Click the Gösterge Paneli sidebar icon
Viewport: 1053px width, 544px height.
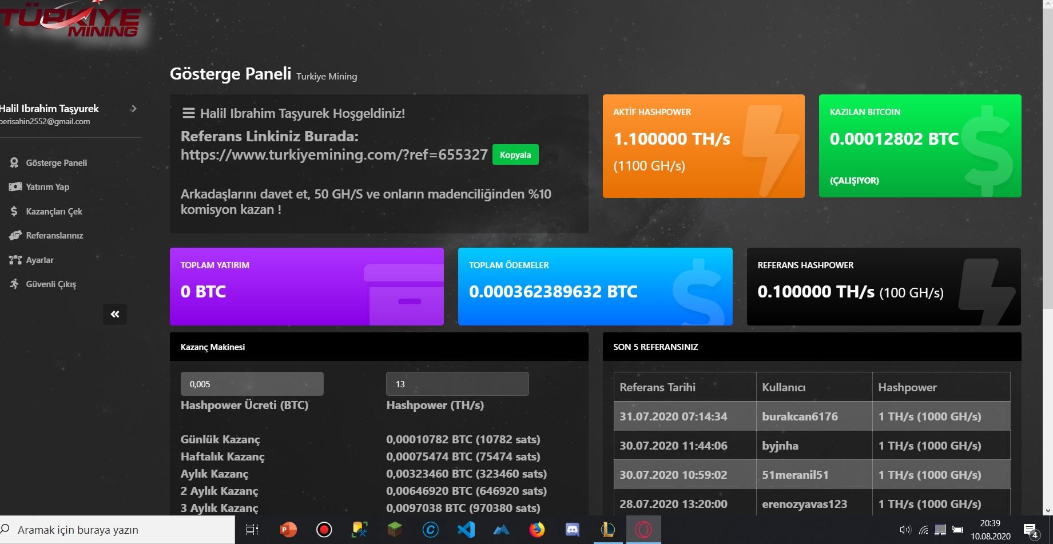14,163
